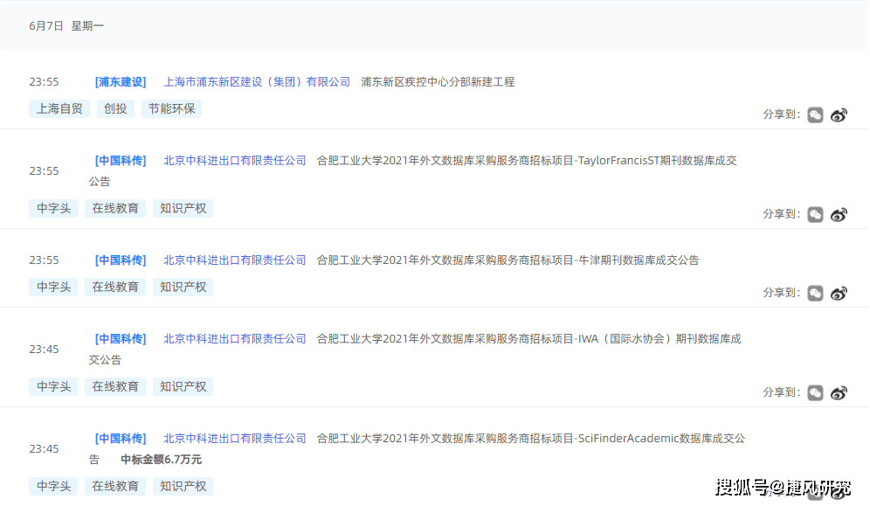Click the date header 6月7日 星期一
The image size is (870, 506).
click(66, 26)
